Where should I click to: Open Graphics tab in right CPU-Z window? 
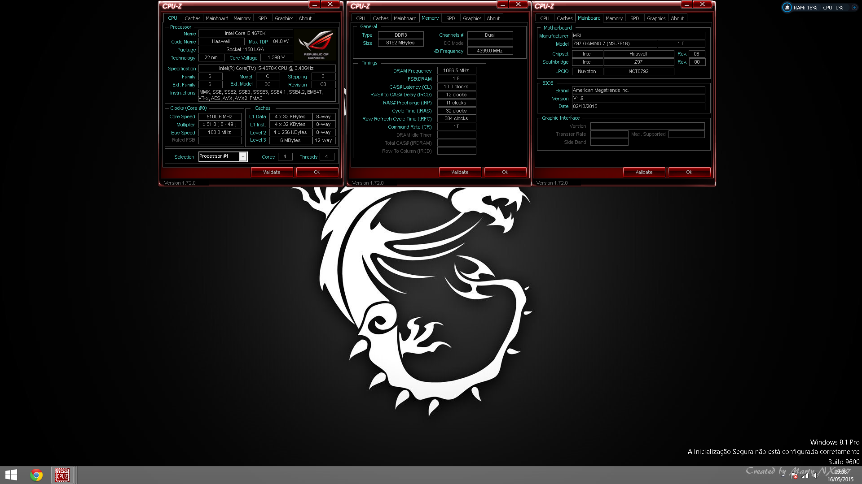point(656,18)
